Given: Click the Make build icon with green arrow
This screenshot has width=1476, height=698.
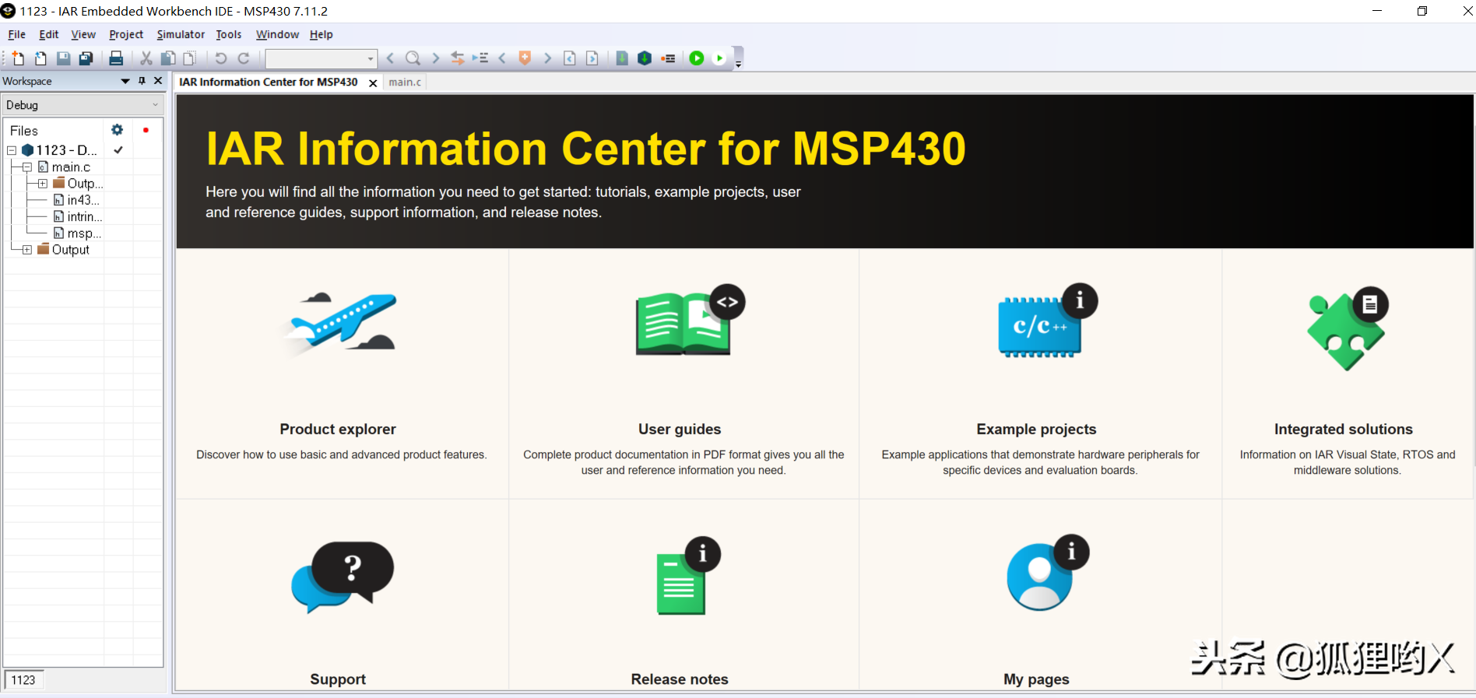Looking at the screenshot, I should pos(645,58).
